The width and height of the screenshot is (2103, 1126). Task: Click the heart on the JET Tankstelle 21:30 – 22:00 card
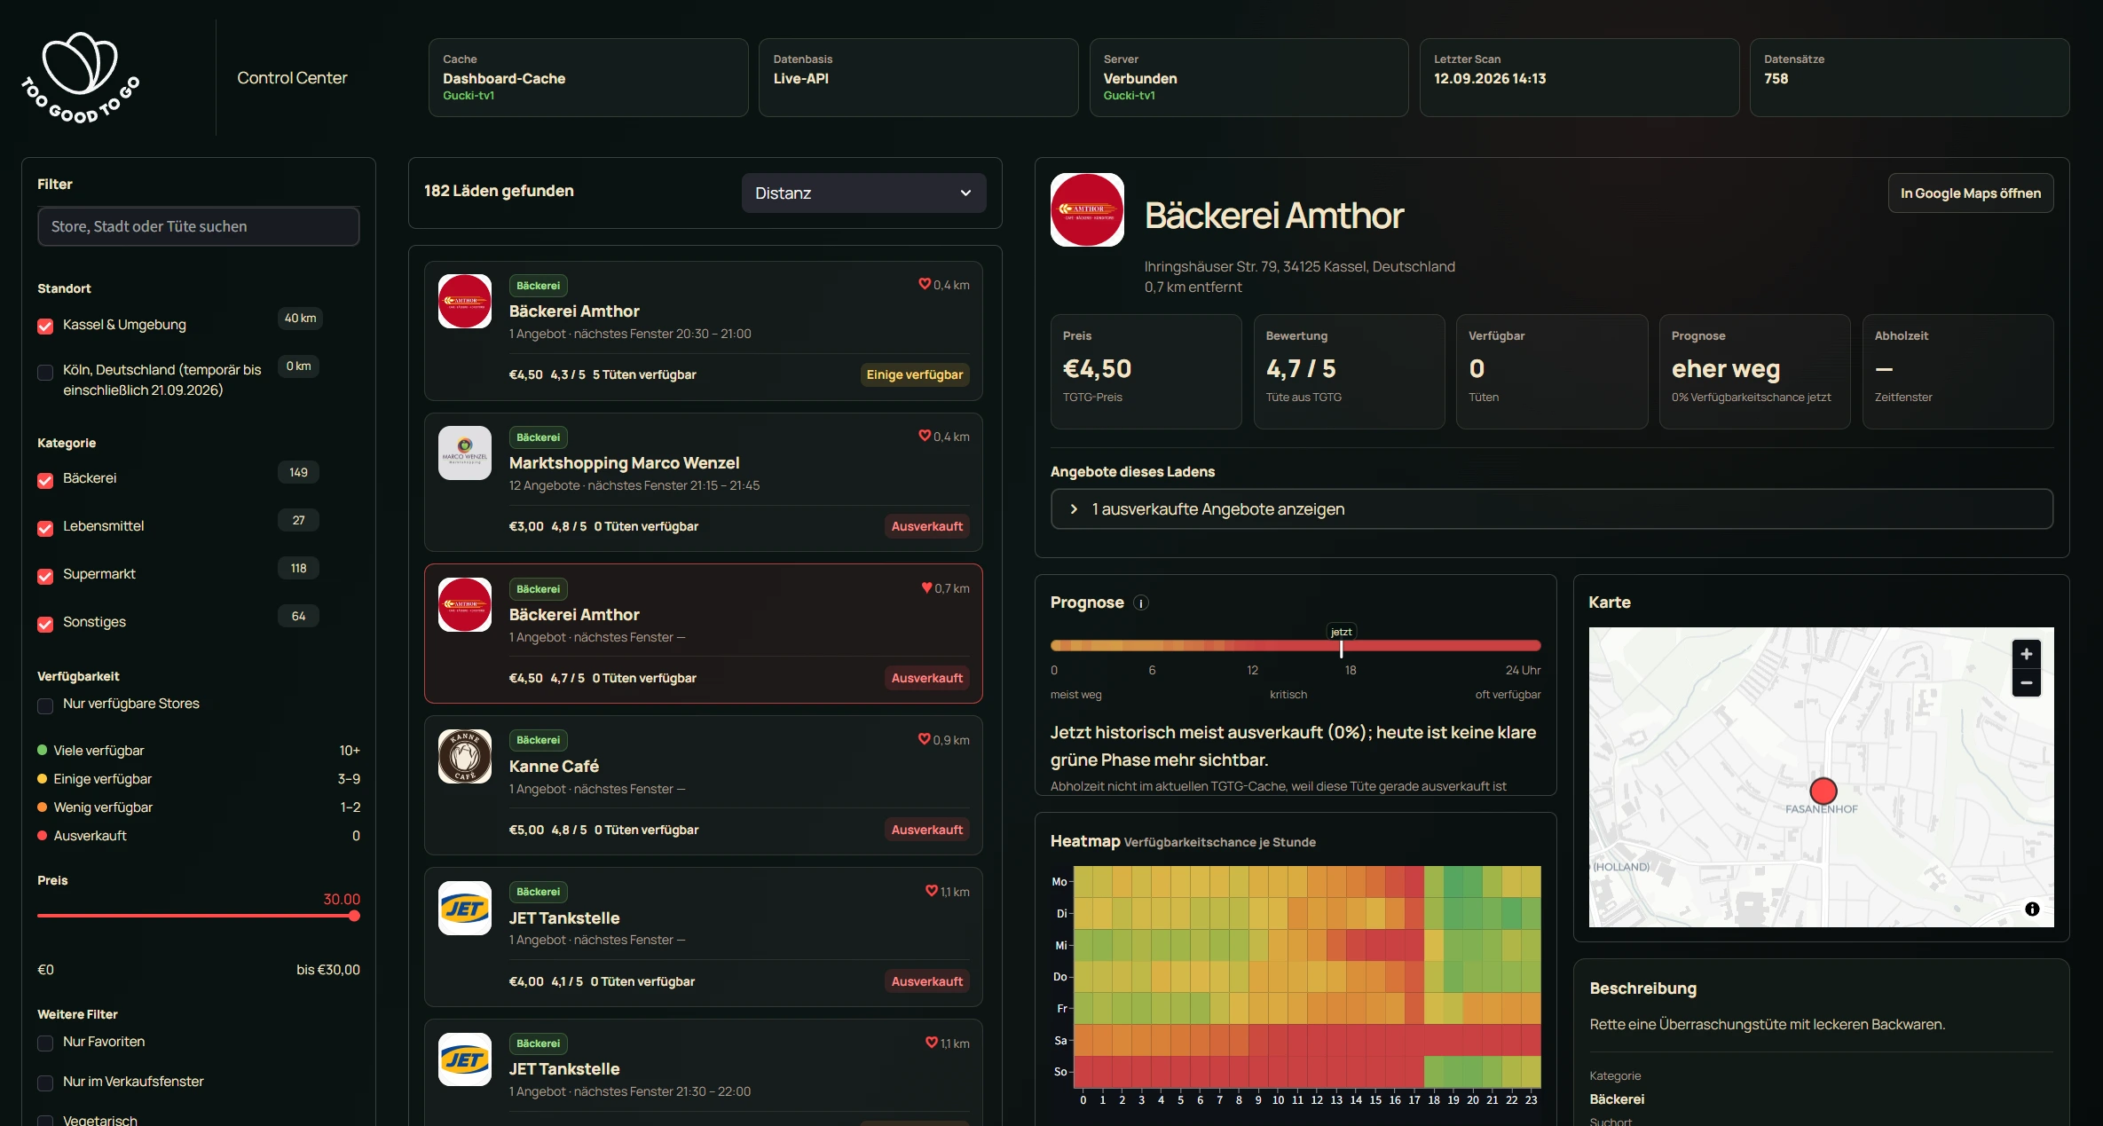[x=931, y=1043]
